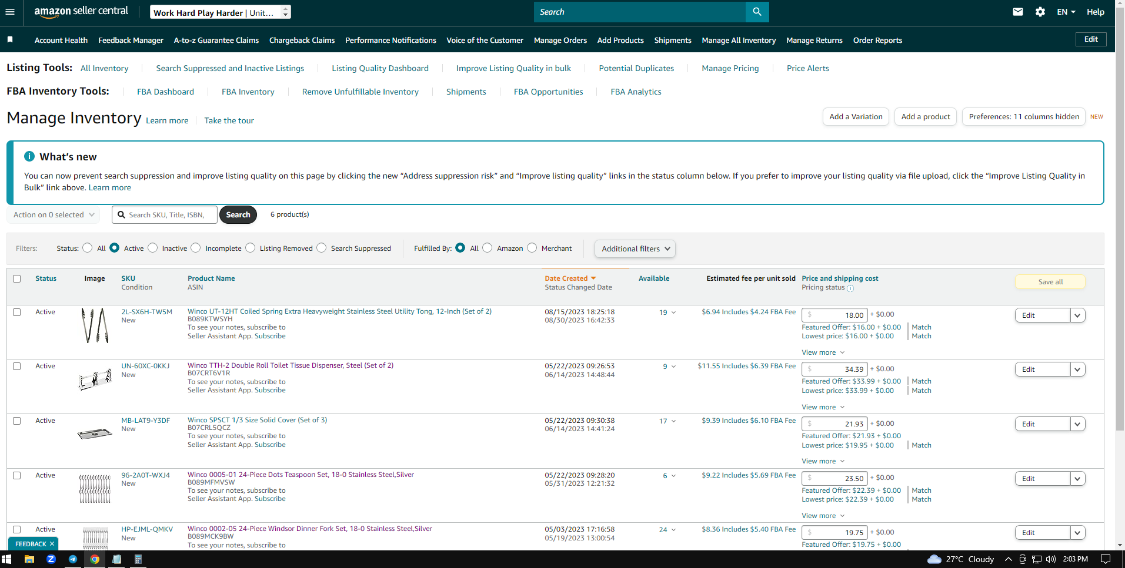The width and height of the screenshot is (1125, 568).
Task: Open Account Health menu item
Action: tap(61, 40)
